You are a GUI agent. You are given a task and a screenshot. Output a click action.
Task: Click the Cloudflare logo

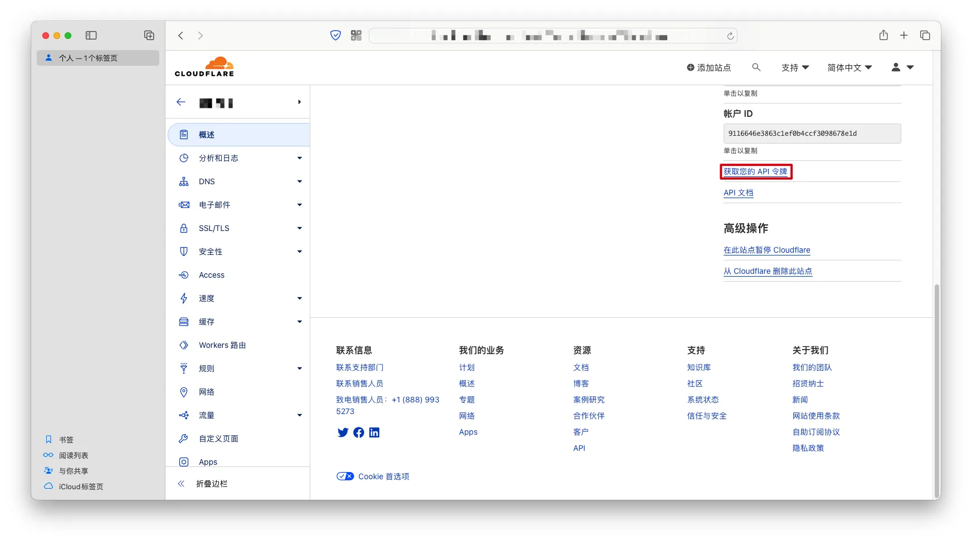click(204, 67)
